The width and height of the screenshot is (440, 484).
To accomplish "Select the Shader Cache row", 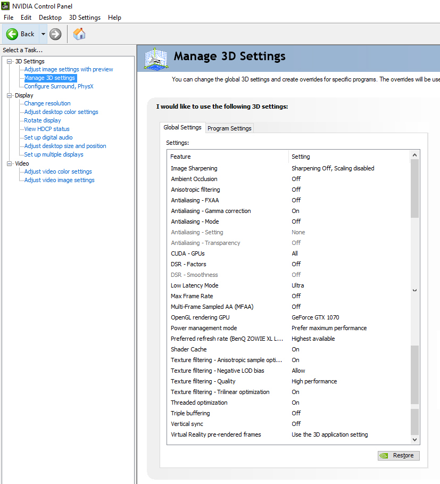I will [289, 349].
